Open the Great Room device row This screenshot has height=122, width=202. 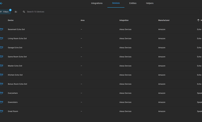click(x=101, y=111)
